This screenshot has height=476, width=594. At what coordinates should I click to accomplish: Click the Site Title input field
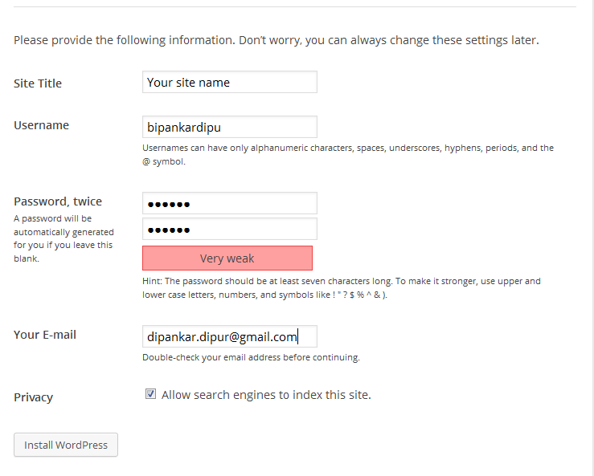[229, 82]
